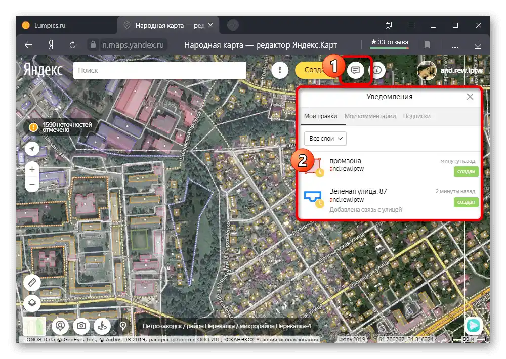Open the map layers icon
Screen dimensions: 506x359
click(x=32, y=303)
